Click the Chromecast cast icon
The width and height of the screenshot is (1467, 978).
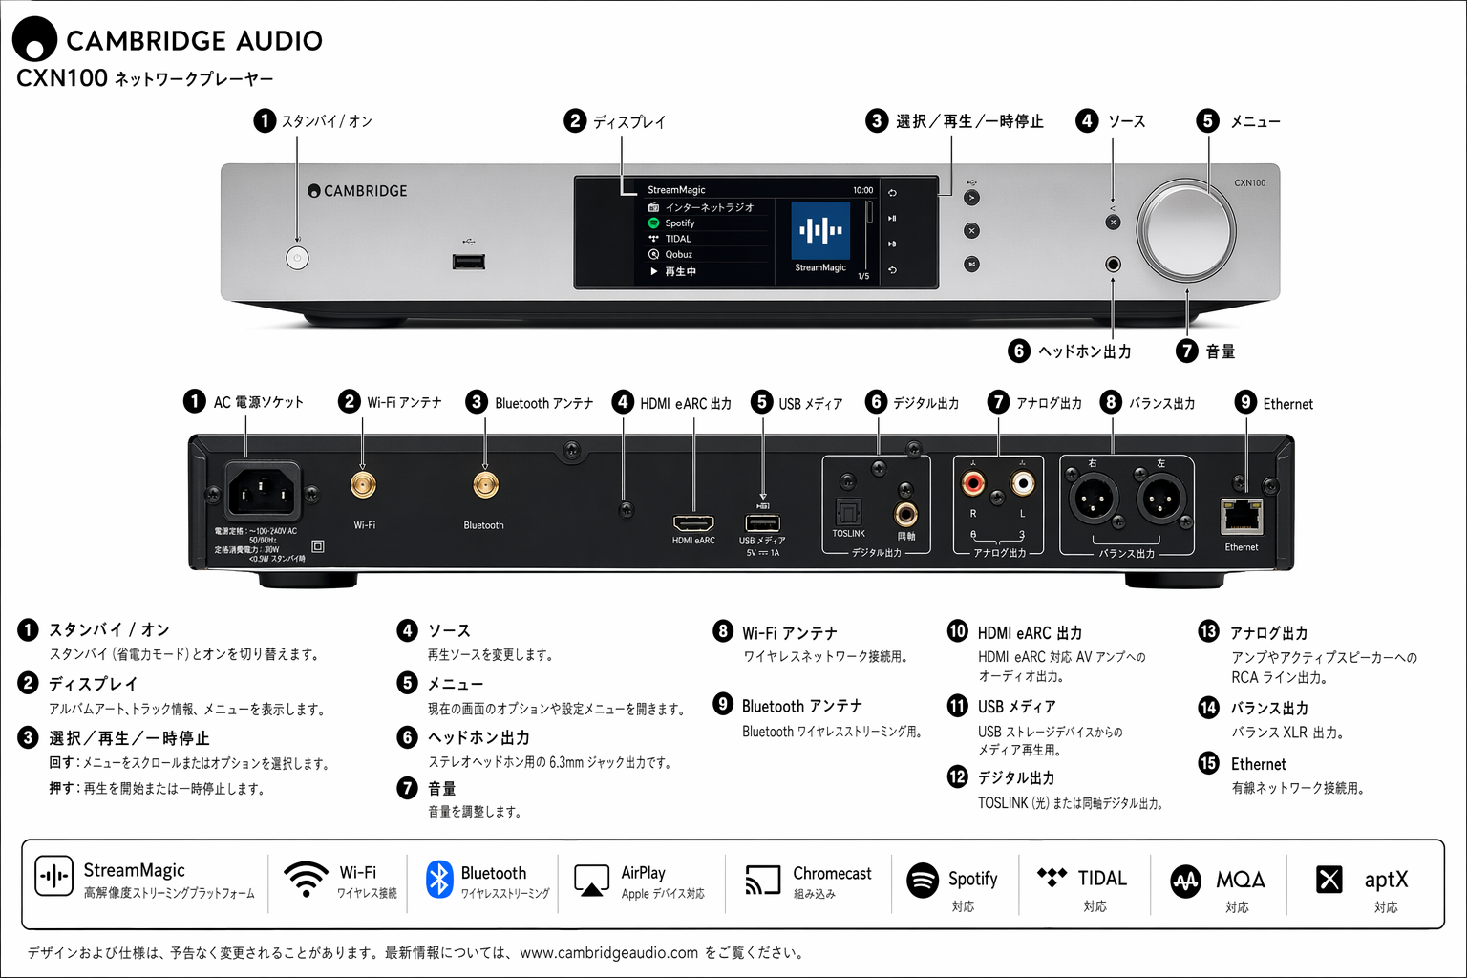pos(763,880)
